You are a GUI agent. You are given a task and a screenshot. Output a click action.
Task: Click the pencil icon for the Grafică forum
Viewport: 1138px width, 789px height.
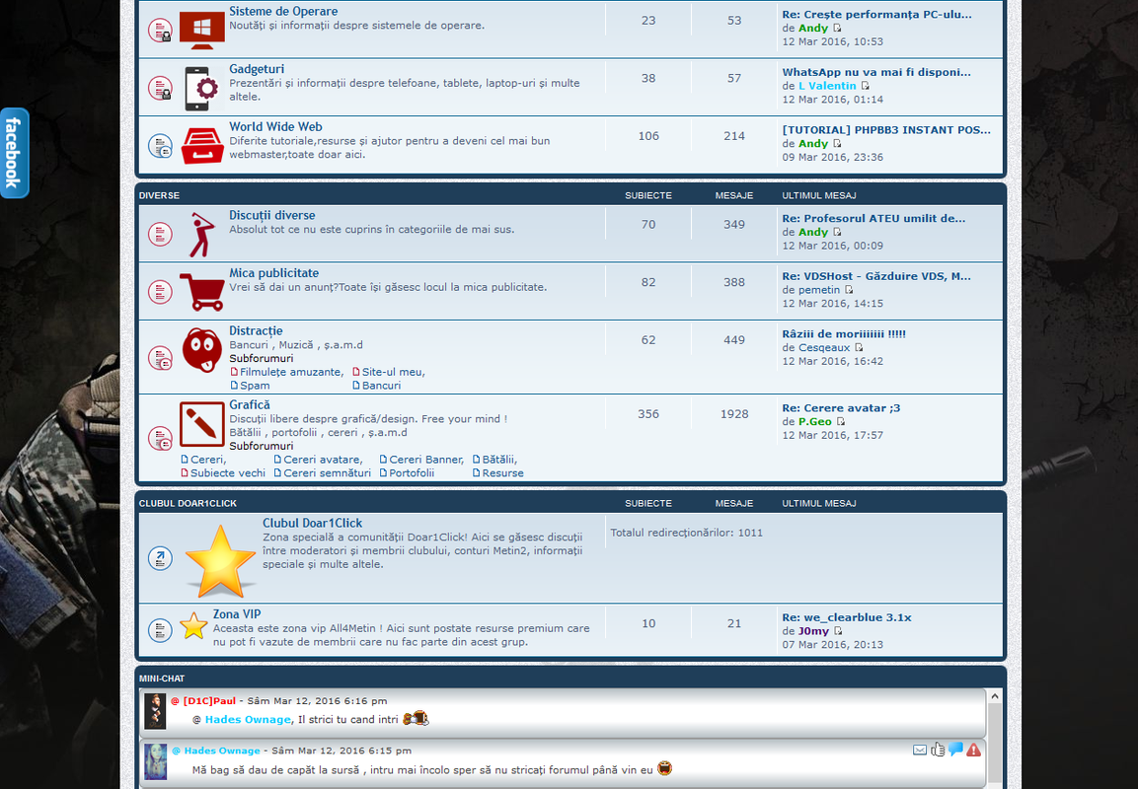click(201, 424)
